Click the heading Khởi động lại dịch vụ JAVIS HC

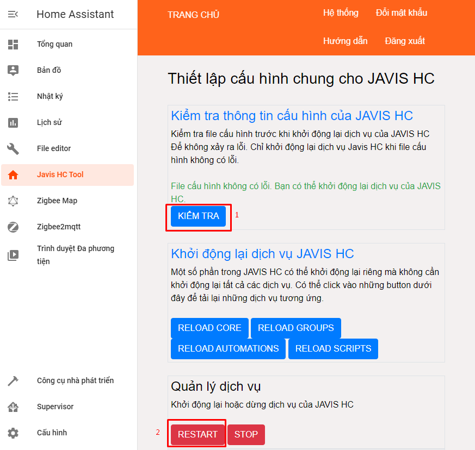coord(262,254)
